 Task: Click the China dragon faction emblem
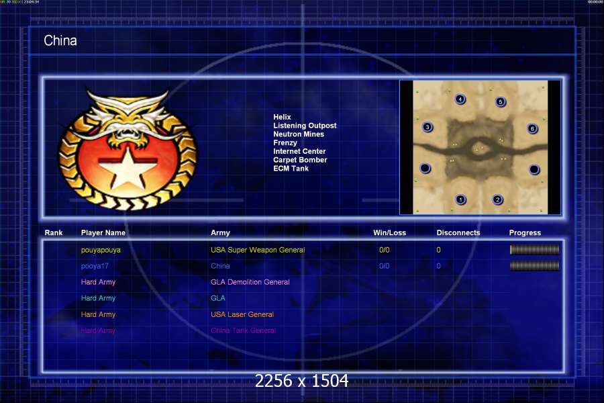click(128, 150)
